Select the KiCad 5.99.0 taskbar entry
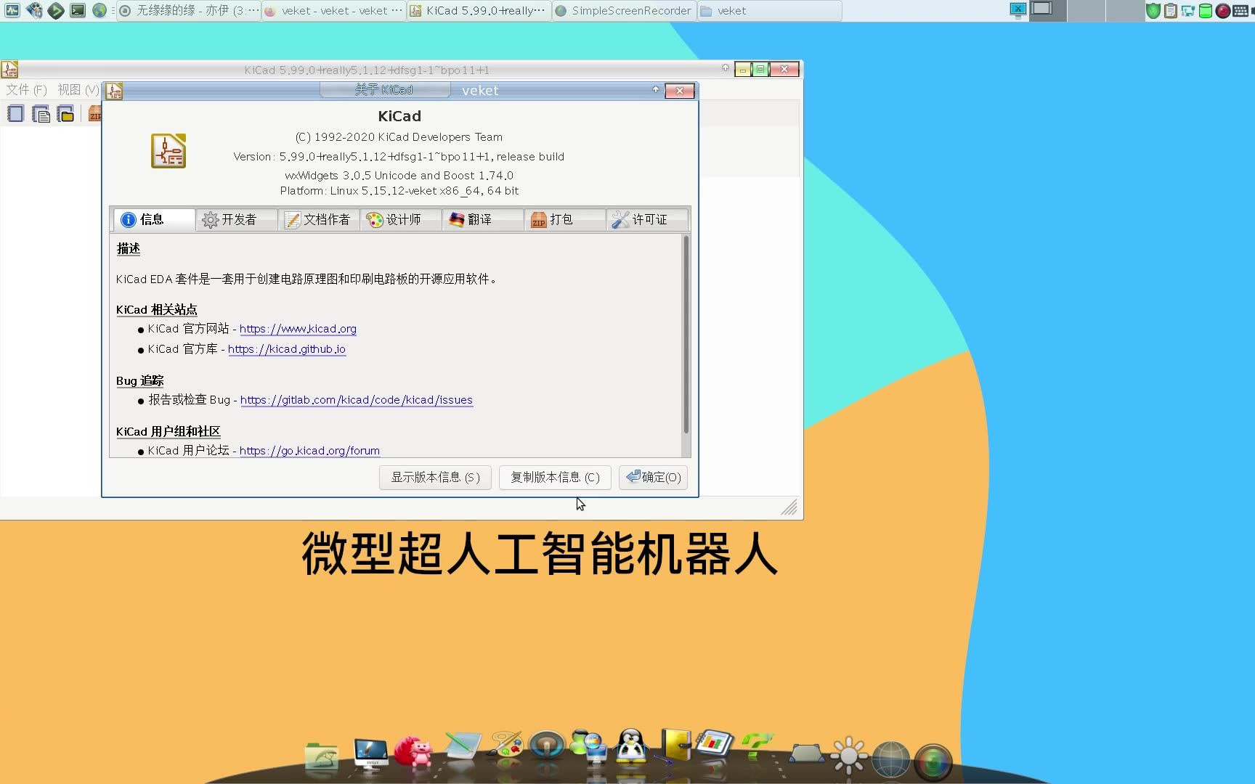The width and height of the screenshot is (1255, 784). [479, 11]
